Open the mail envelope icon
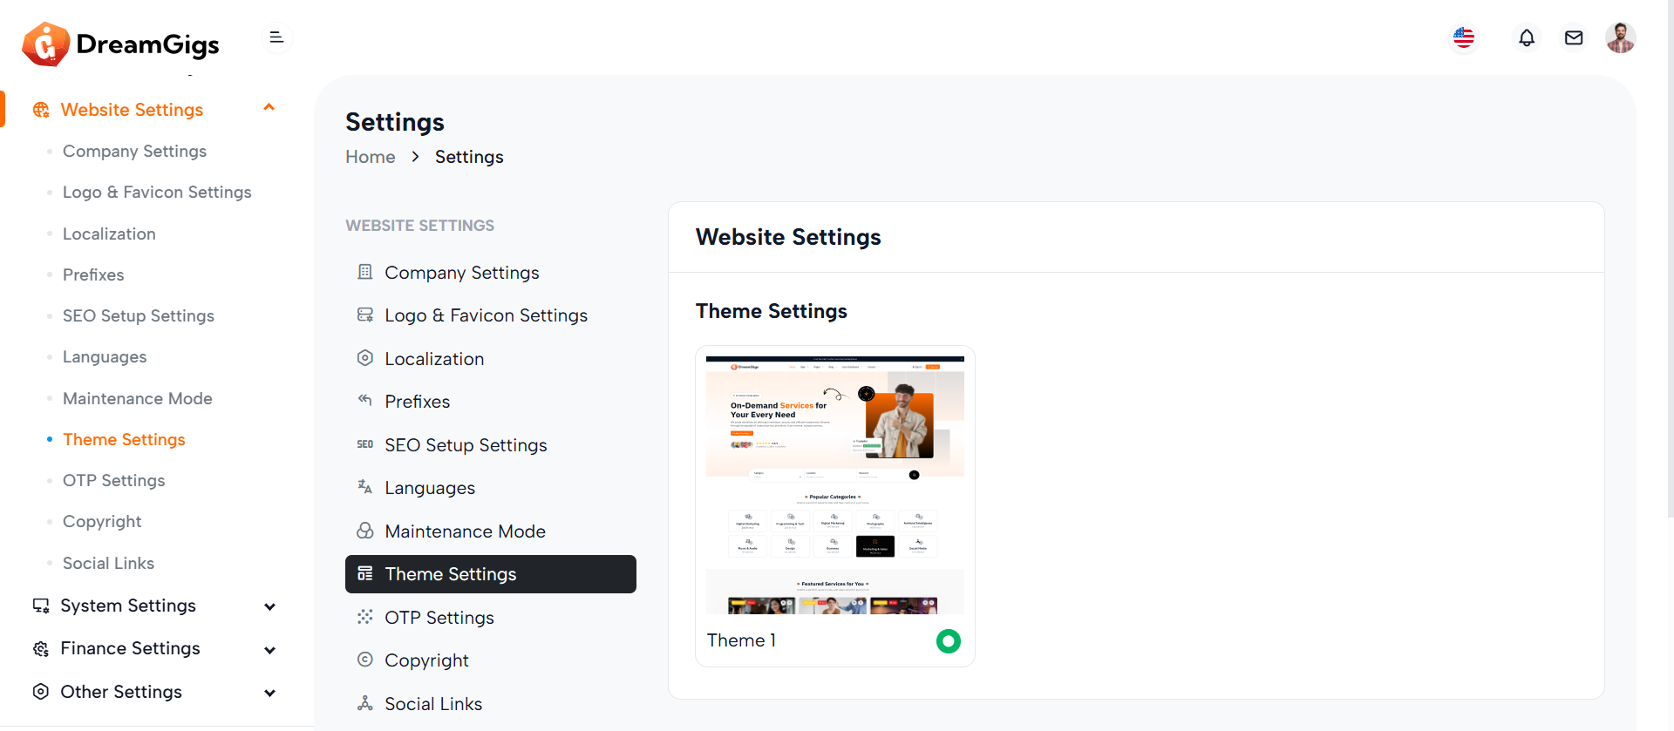Image resolution: width=1674 pixels, height=731 pixels. 1573,38
